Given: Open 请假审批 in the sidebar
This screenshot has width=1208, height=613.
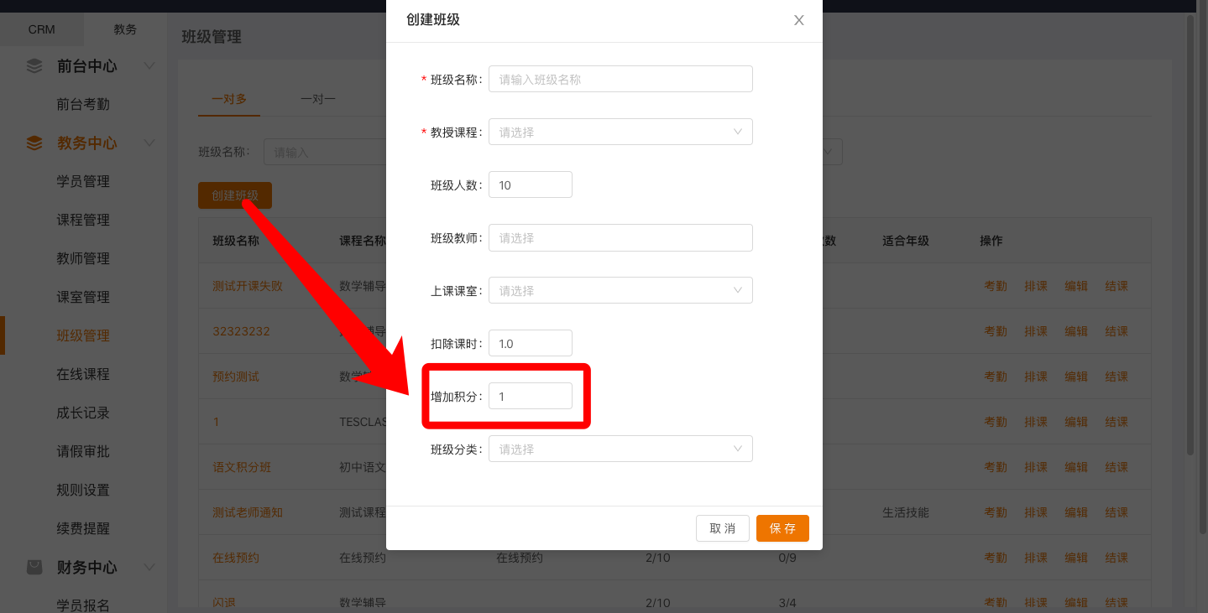Looking at the screenshot, I should point(83,452).
